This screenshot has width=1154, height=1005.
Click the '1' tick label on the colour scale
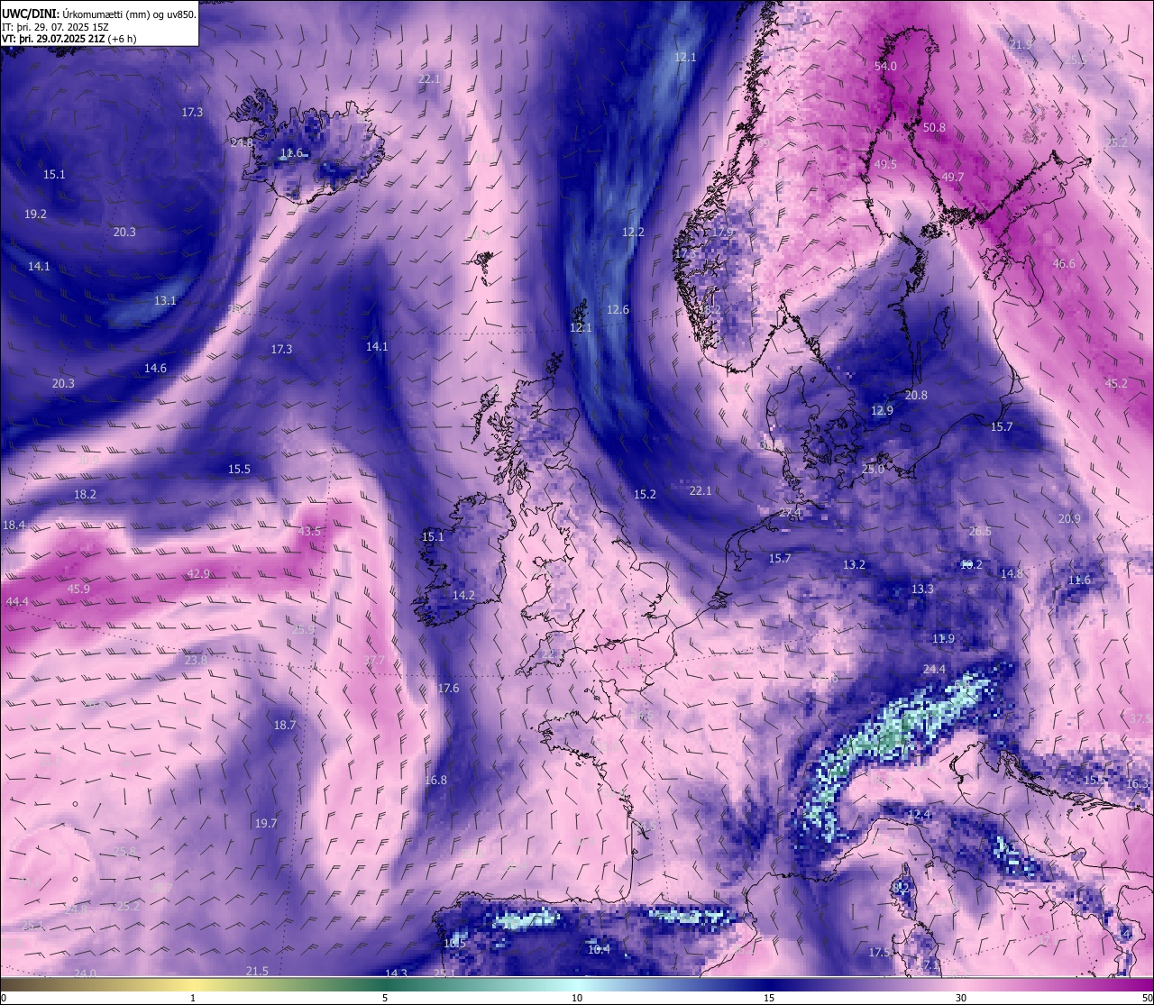[193, 998]
